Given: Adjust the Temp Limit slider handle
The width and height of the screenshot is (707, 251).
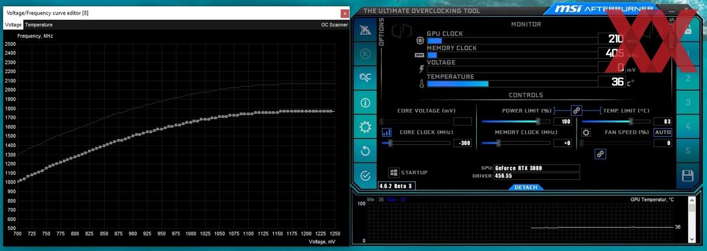Looking at the screenshot, I should 631,121.
